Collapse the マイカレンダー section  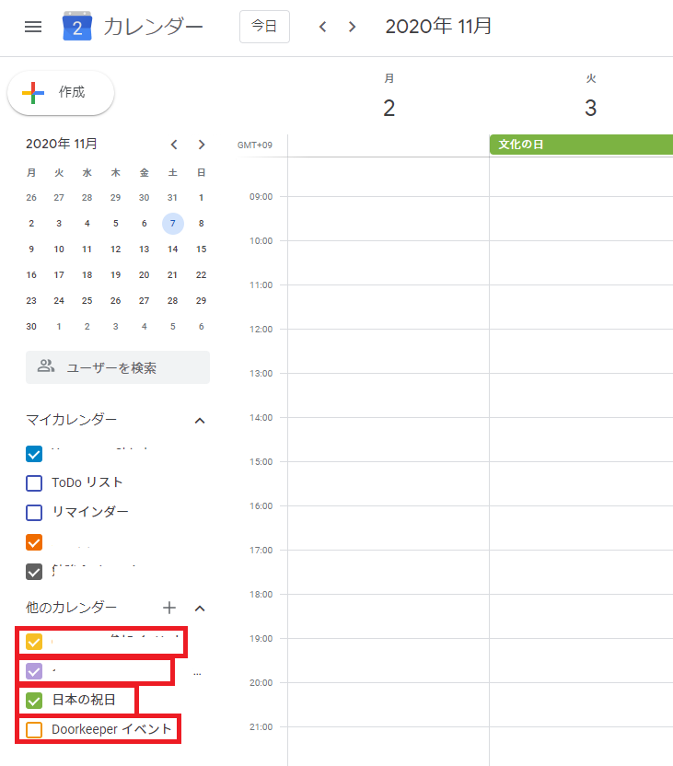(200, 421)
